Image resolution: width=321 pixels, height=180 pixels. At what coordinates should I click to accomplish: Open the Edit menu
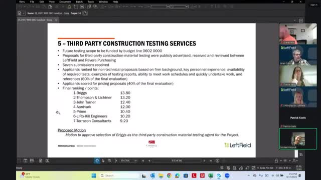pyautogui.click(x=42, y=2)
